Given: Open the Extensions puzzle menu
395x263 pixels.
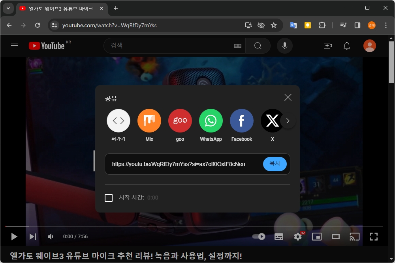Looking at the screenshot, I should coord(322,25).
